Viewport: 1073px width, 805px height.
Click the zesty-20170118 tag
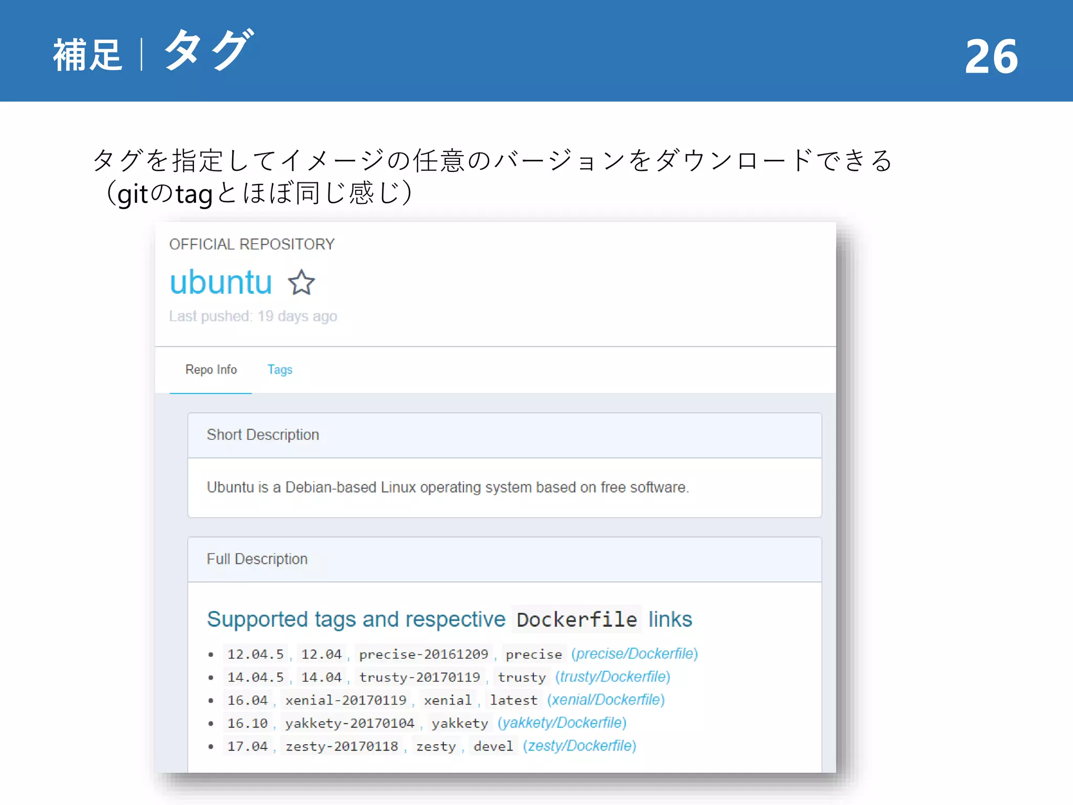click(342, 746)
